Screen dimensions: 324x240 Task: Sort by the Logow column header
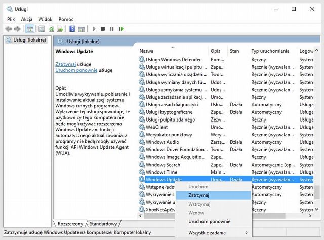click(306, 51)
